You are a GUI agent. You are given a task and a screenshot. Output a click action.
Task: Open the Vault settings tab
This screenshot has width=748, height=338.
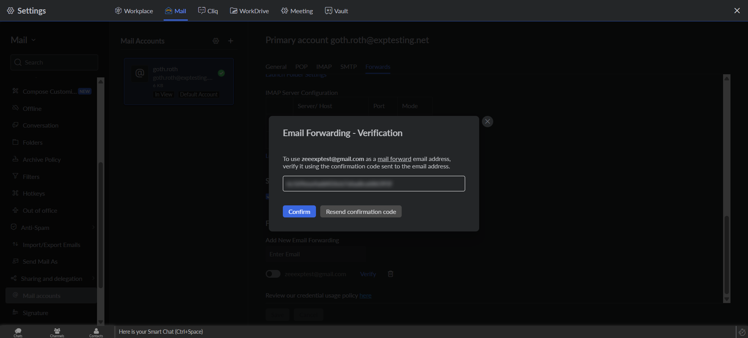point(337,11)
